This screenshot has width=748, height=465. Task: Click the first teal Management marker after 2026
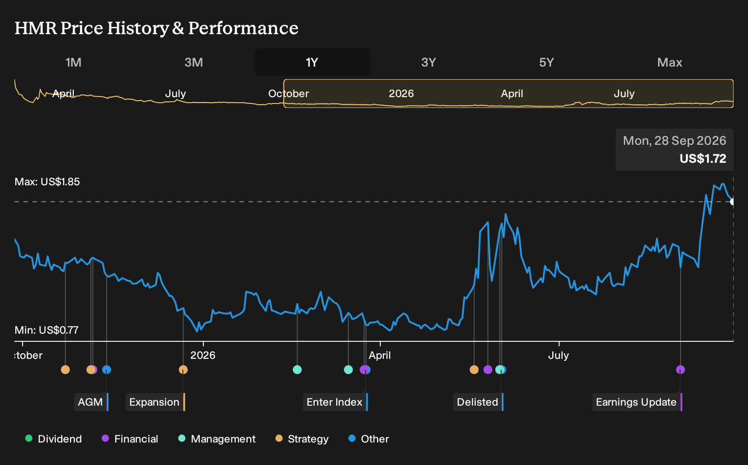click(297, 370)
